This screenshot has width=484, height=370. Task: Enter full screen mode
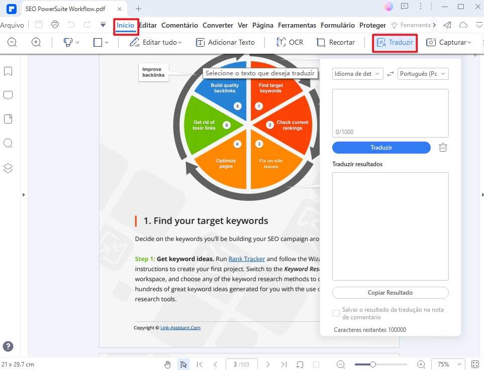coord(475,364)
